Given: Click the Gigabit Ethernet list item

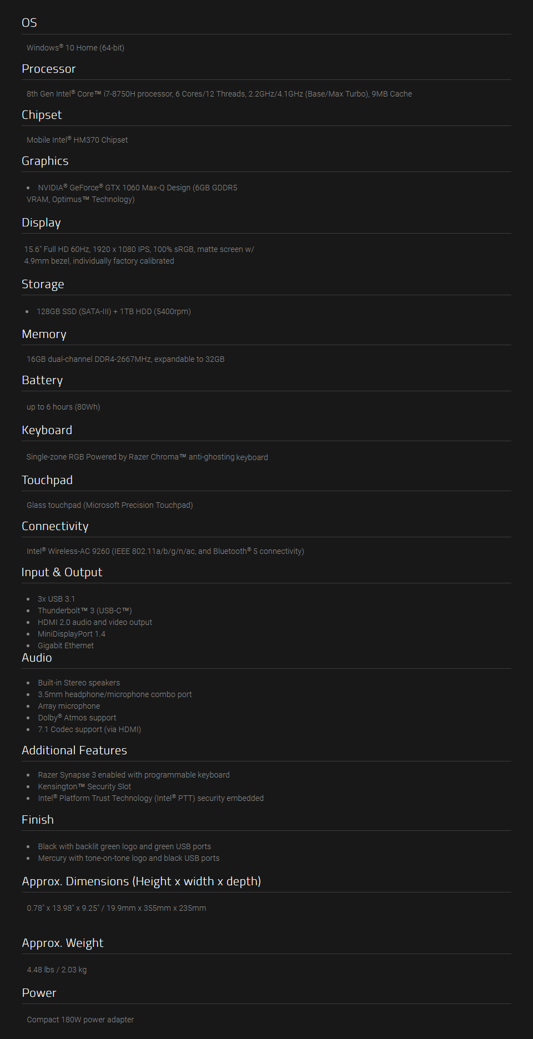Looking at the screenshot, I should [x=66, y=645].
